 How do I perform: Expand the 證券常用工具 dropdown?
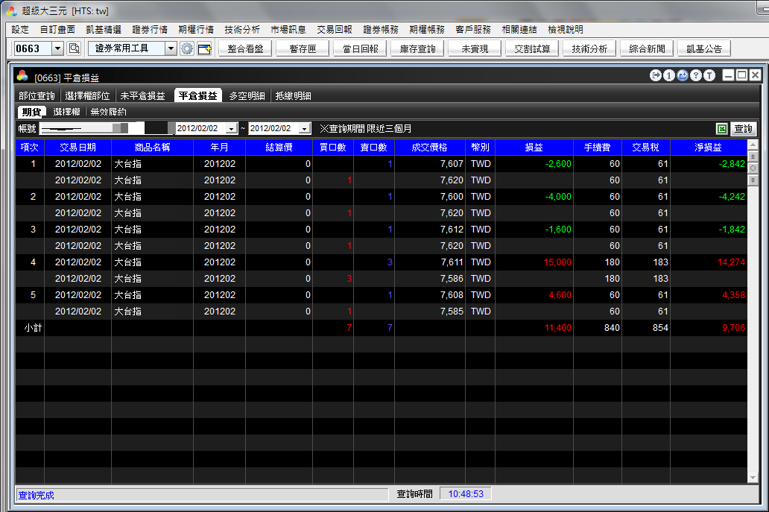[x=171, y=48]
